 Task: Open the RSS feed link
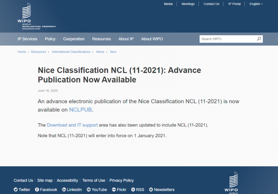point(138,190)
